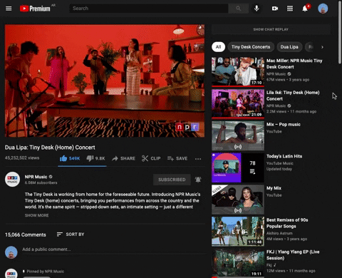Image resolution: width=342 pixels, height=278 pixels.
Task: Open the hamburger guide menu
Action: pyautogui.click(x=9, y=9)
